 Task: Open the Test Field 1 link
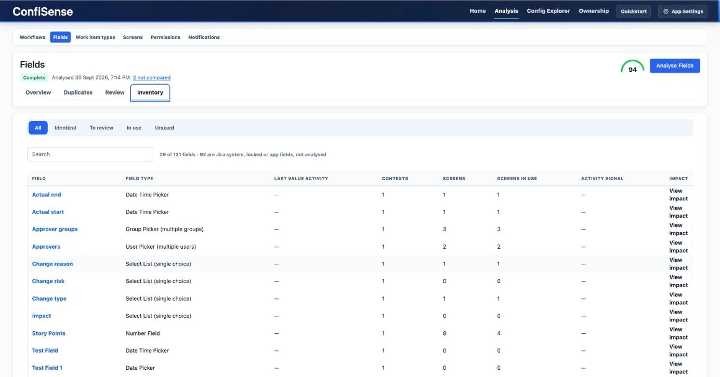point(47,368)
